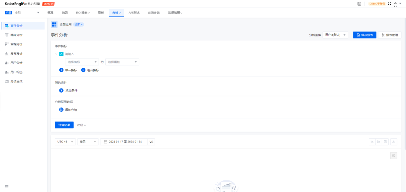Go to the 在线参数 tab
The width and height of the screenshot is (406, 192).
[x=154, y=12]
